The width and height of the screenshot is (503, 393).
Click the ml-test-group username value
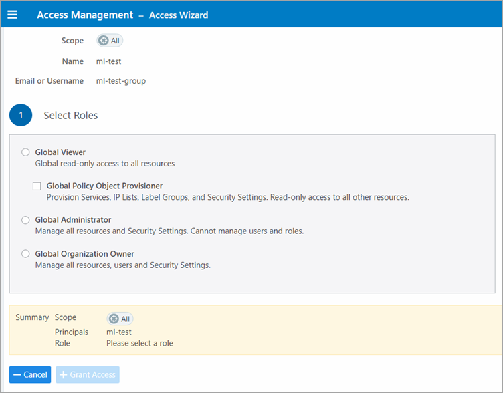(x=121, y=81)
